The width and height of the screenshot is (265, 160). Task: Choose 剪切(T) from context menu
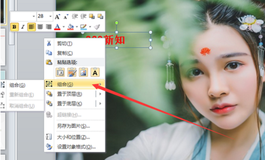tap(65, 43)
